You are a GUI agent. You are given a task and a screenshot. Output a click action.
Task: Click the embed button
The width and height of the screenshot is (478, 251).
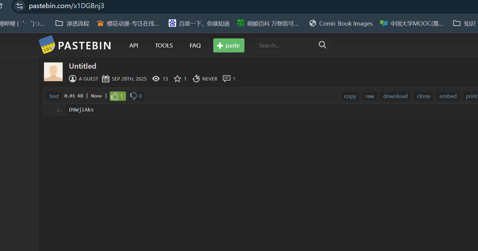pyautogui.click(x=448, y=96)
